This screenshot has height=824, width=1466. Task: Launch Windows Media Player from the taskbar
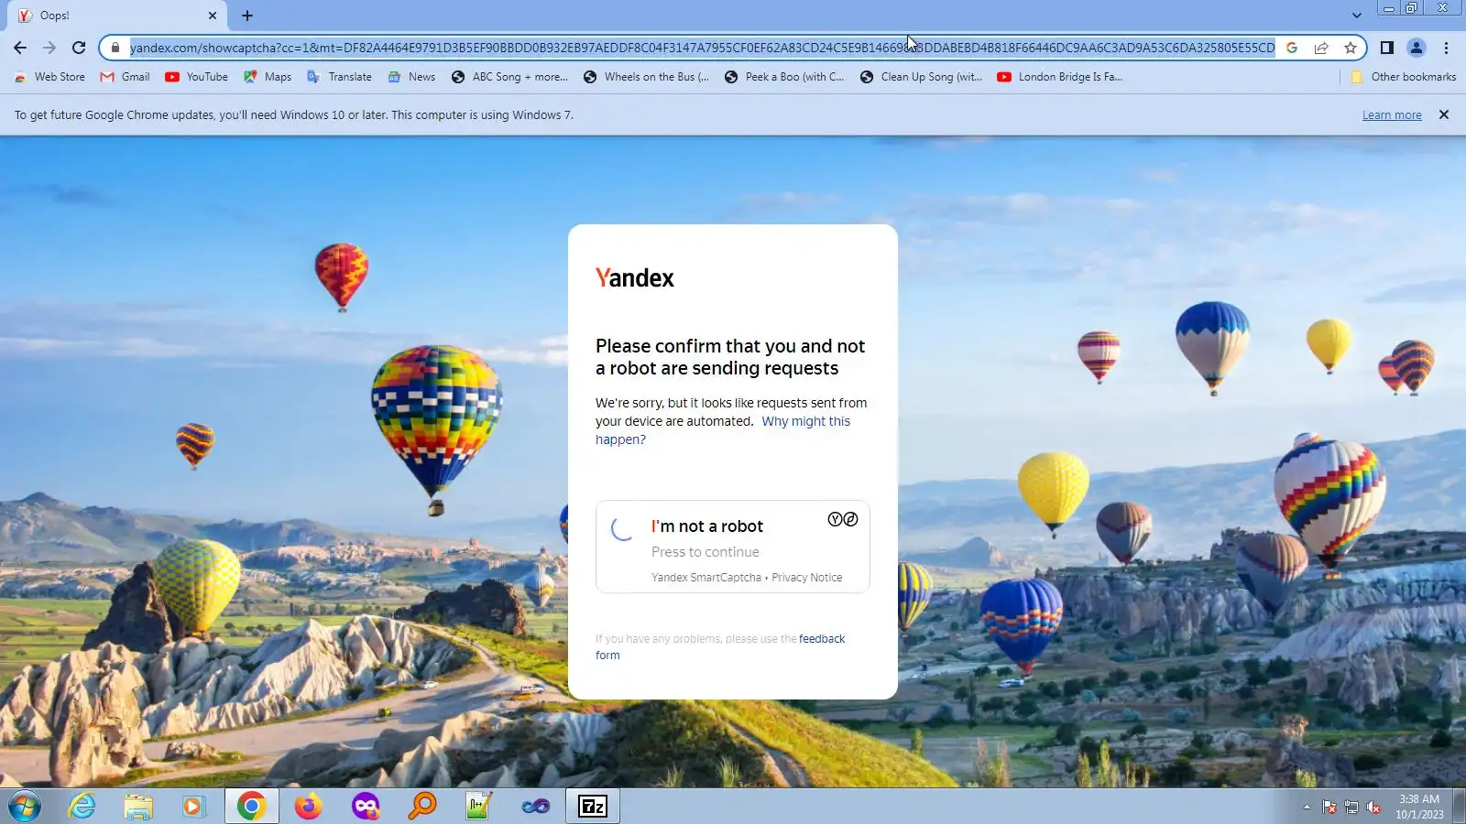pos(194,807)
